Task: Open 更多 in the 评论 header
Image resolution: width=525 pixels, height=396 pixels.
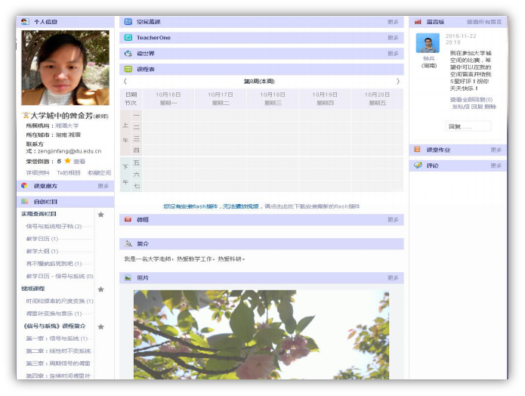Action: [496, 166]
